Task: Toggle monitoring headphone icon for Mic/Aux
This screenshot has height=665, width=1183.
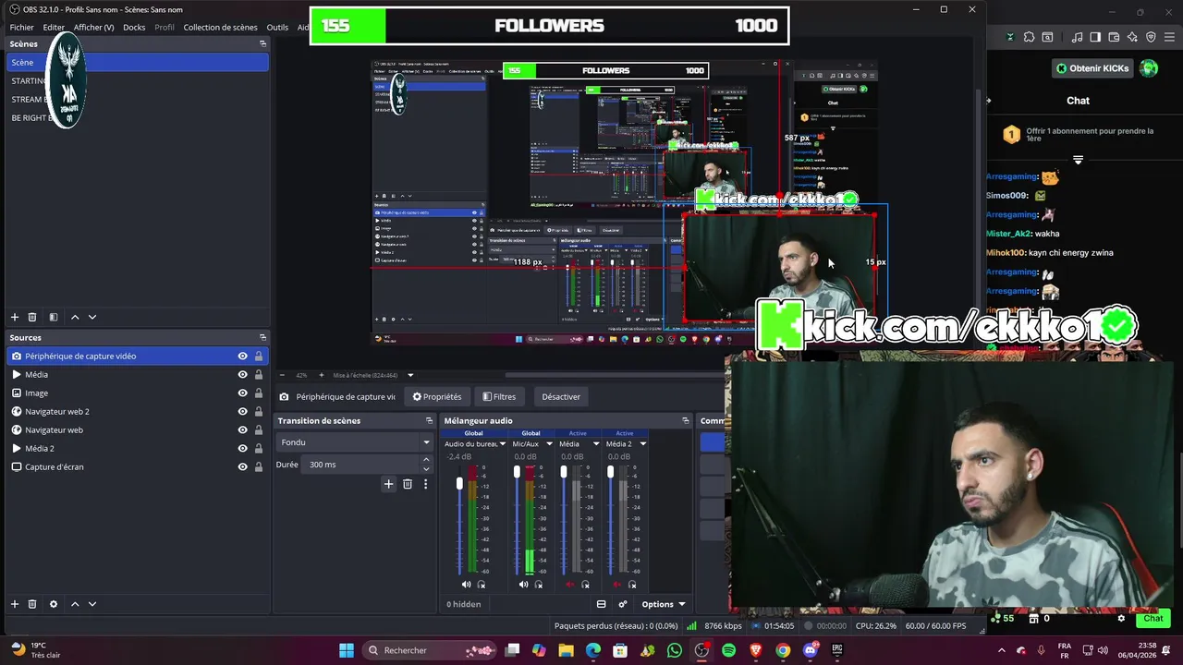Action: [x=539, y=584]
